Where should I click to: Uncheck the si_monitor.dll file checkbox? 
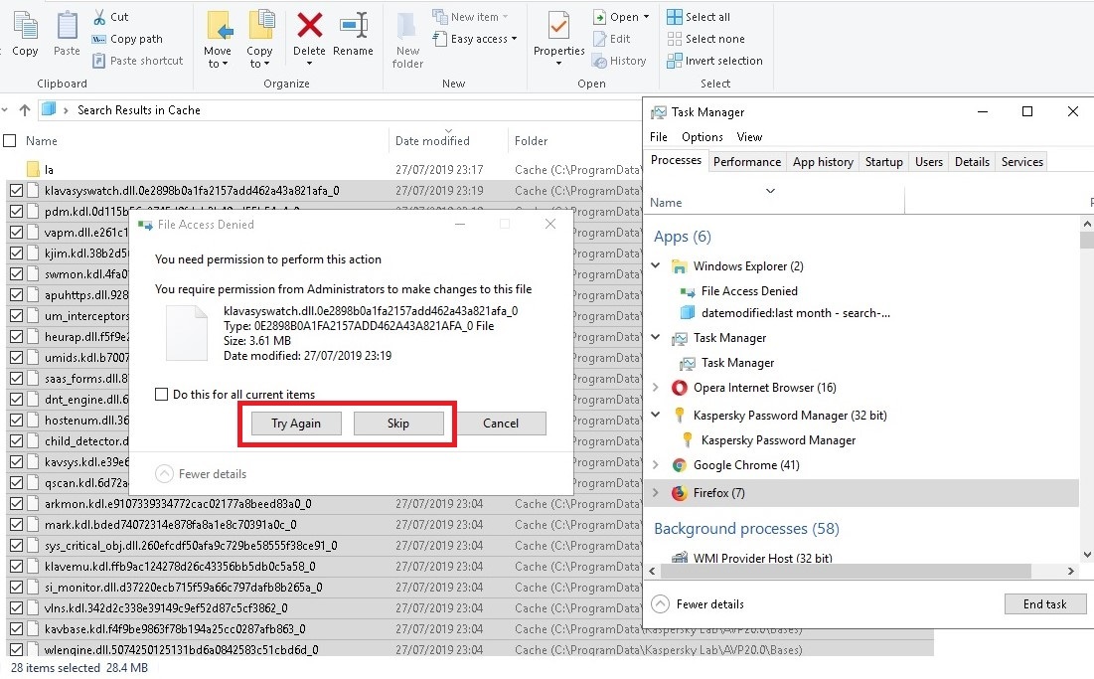coord(16,587)
